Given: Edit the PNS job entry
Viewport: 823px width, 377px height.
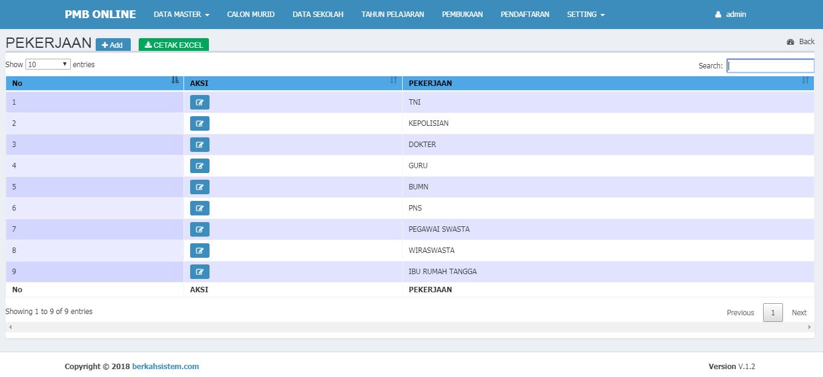Looking at the screenshot, I should pyautogui.click(x=199, y=208).
